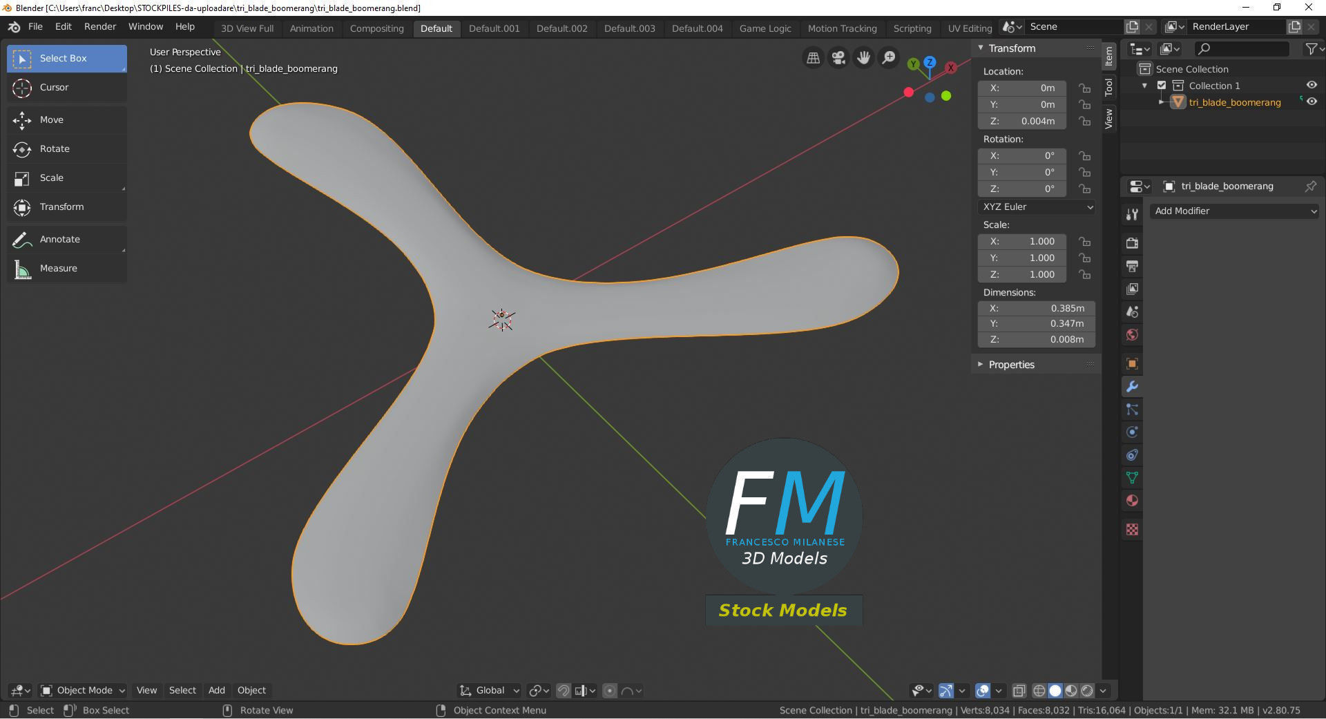The height and width of the screenshot is (719, 1326).
Task: Lock the Rotation Z value
Action: 1085,189
